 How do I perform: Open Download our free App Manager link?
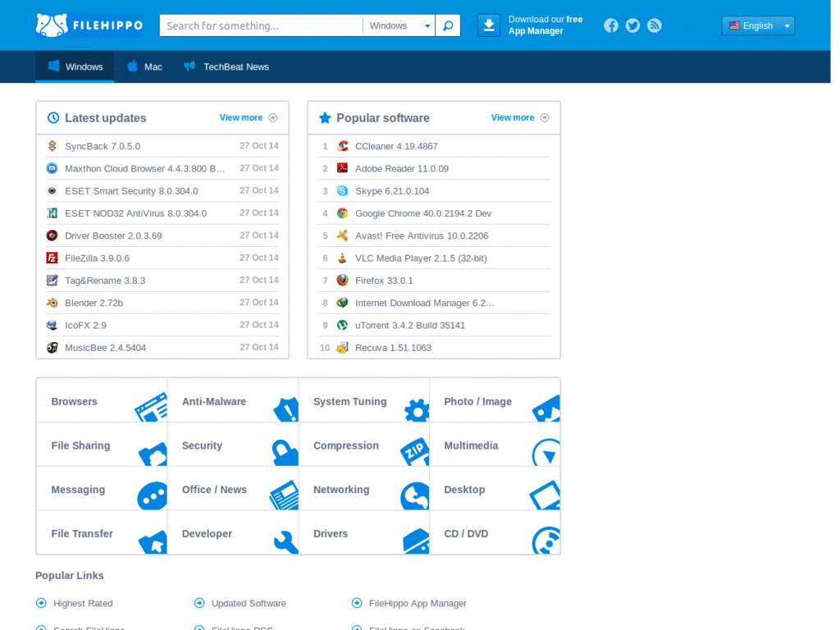tap(546, 25)
